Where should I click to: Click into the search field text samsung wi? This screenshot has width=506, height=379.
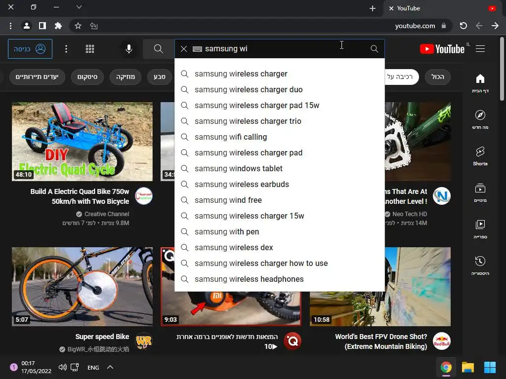click(226, 49)
